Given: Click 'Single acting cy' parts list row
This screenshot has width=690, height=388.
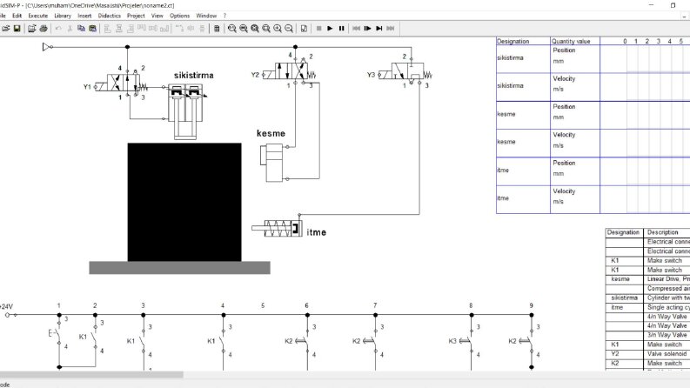Looking at the screenshot, I should click(x=647, y=307).
